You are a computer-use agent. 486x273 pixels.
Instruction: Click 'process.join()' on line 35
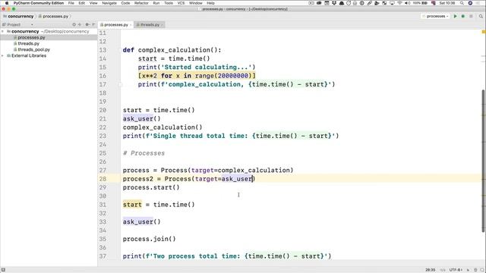(149, 239)
